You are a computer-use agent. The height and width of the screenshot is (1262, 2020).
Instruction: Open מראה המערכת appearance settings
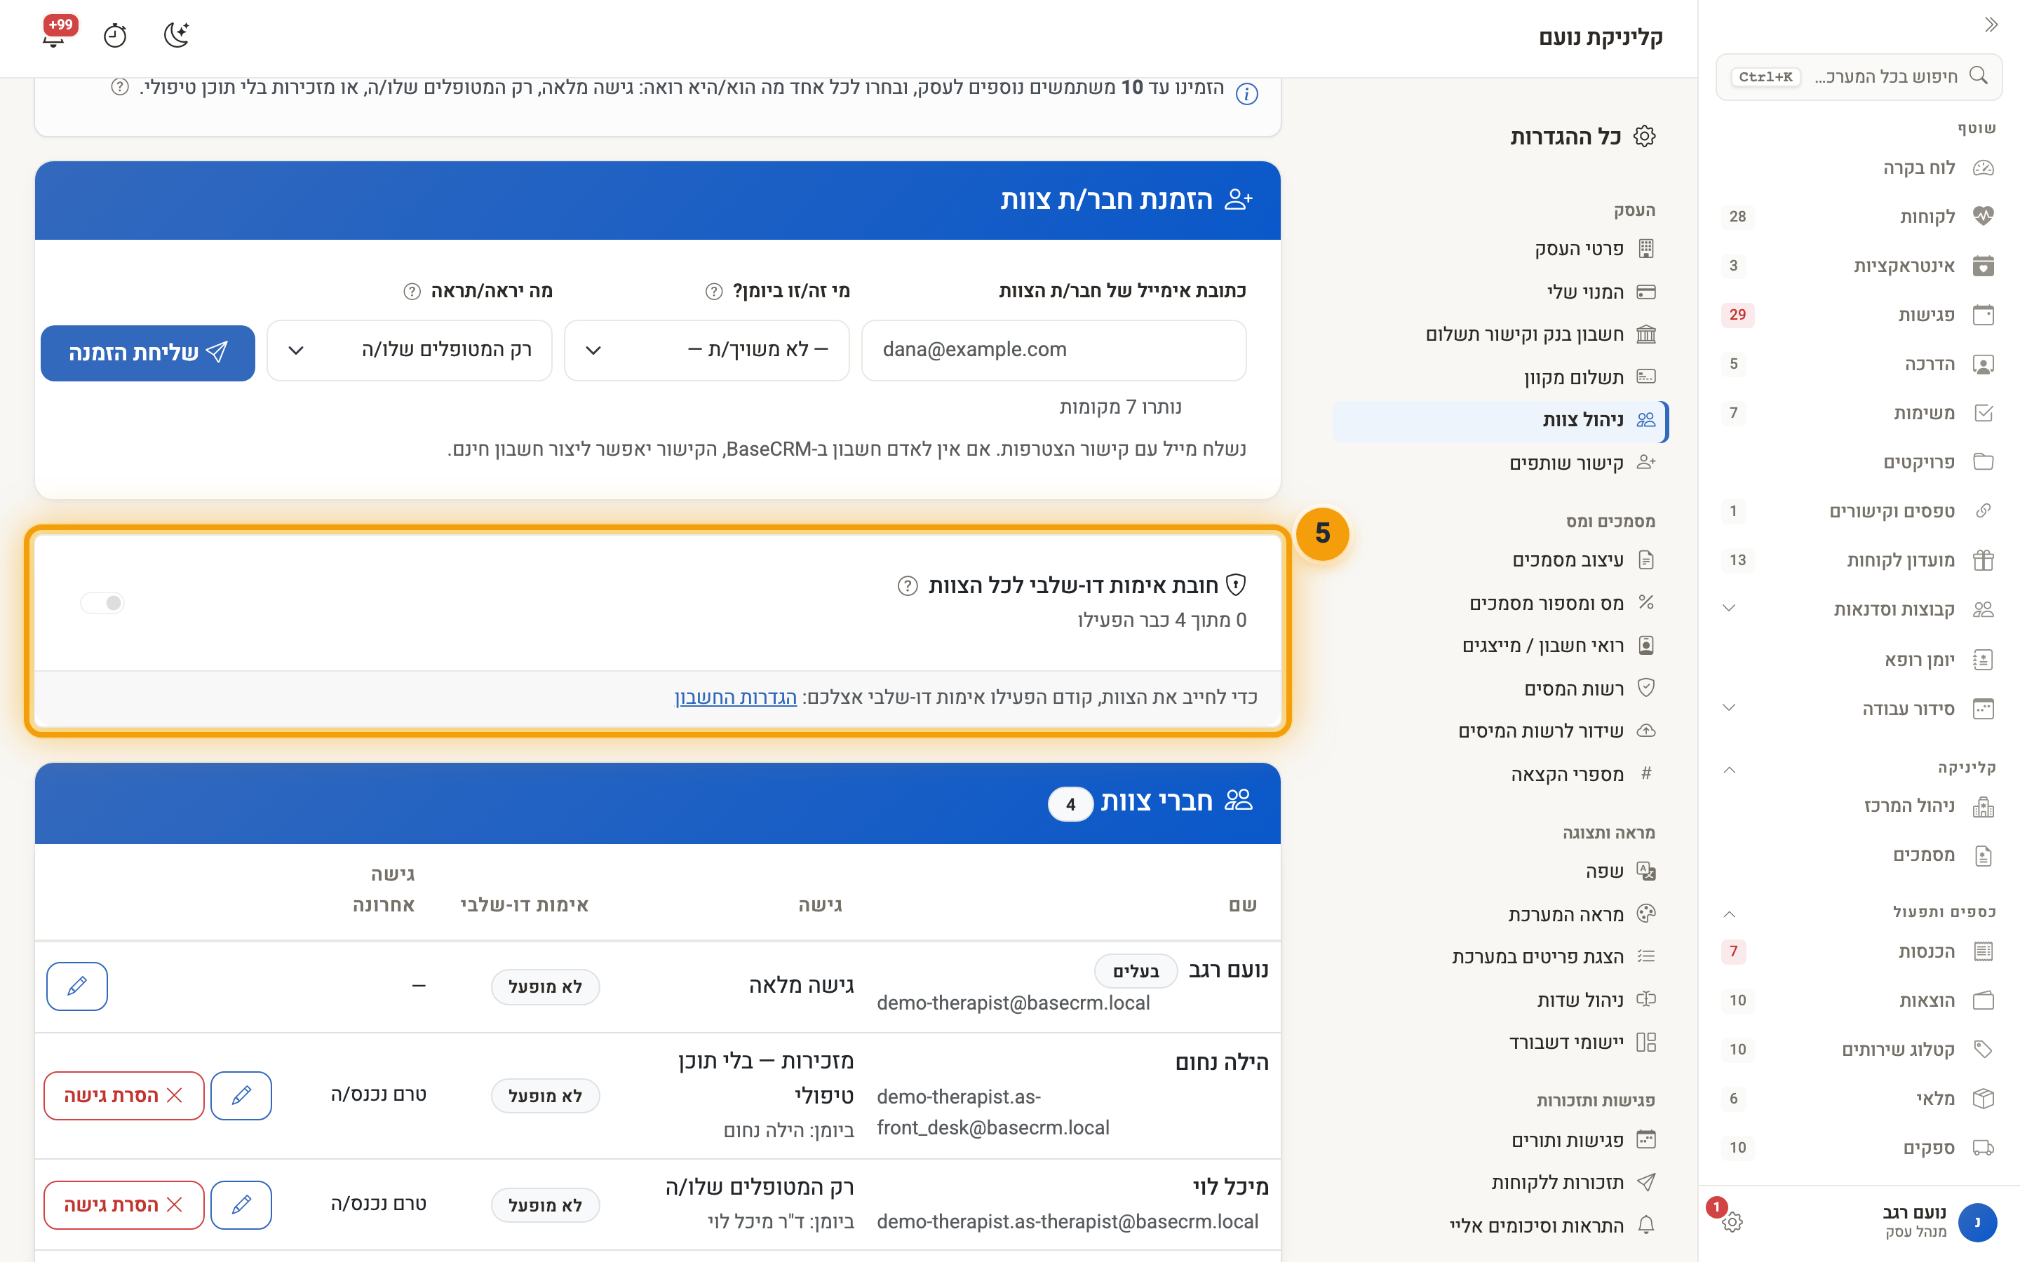1500,915
